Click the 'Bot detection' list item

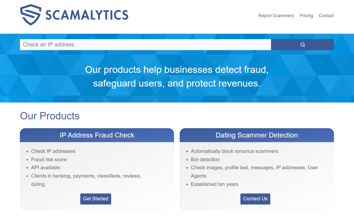point(205,159)
